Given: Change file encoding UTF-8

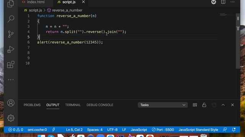Looking at the screenshot, I should point(112,130).
